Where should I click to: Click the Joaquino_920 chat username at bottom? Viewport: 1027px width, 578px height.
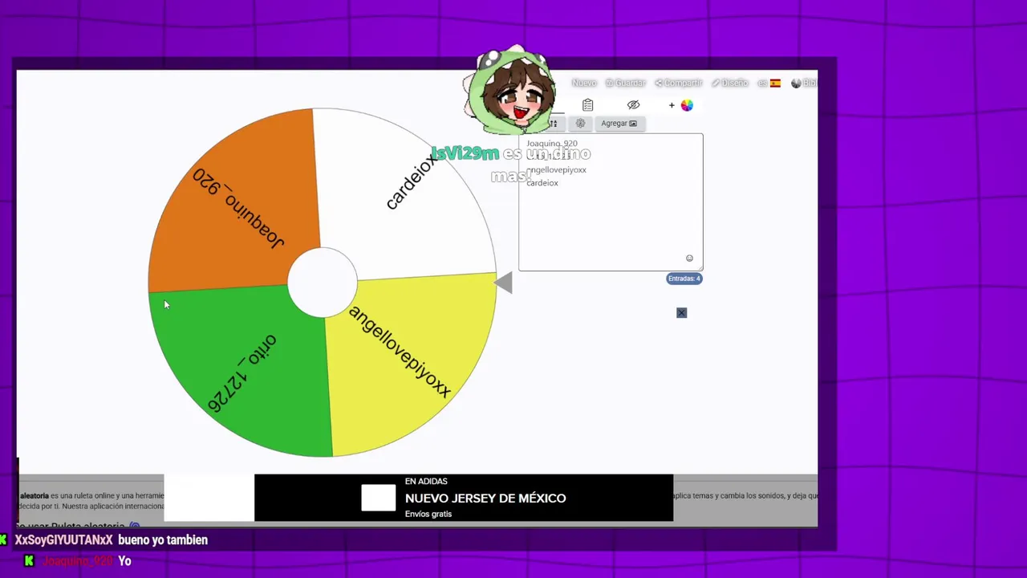coord(78,561)
